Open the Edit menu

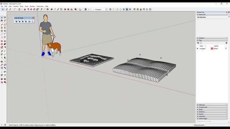(6, 6)
